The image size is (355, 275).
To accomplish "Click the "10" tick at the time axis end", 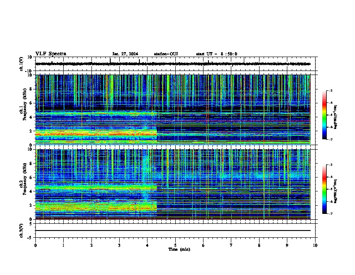I will click(315, 245).
